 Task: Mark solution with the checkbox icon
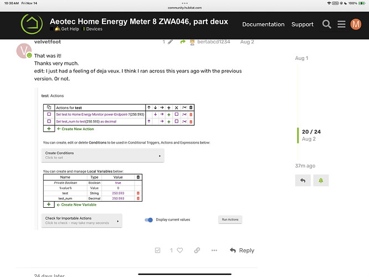coord(158,250)
